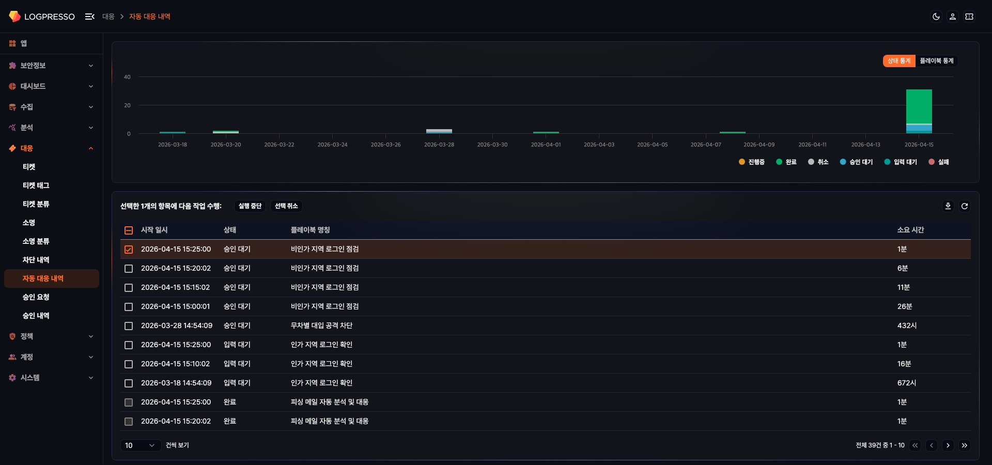Switch to 플레이북 통계 tab
This screenshot has width=992, height=465.
click(936, 61)
